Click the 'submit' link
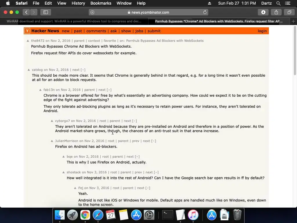Image resolution: width=297 pixels, height=223 pixels. (x=154, y=31)
